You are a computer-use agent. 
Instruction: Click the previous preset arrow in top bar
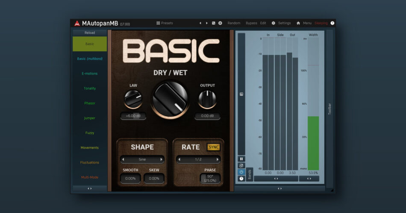(x=200, y=23)
